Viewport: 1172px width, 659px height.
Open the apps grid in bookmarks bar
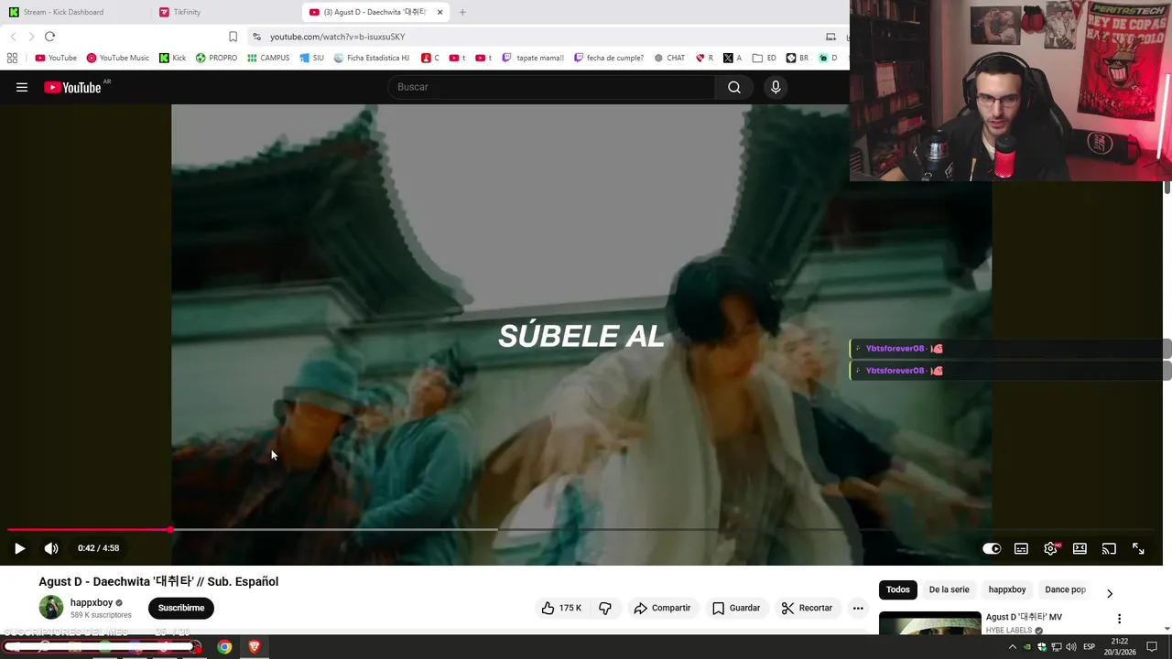(x=12, y=58)
